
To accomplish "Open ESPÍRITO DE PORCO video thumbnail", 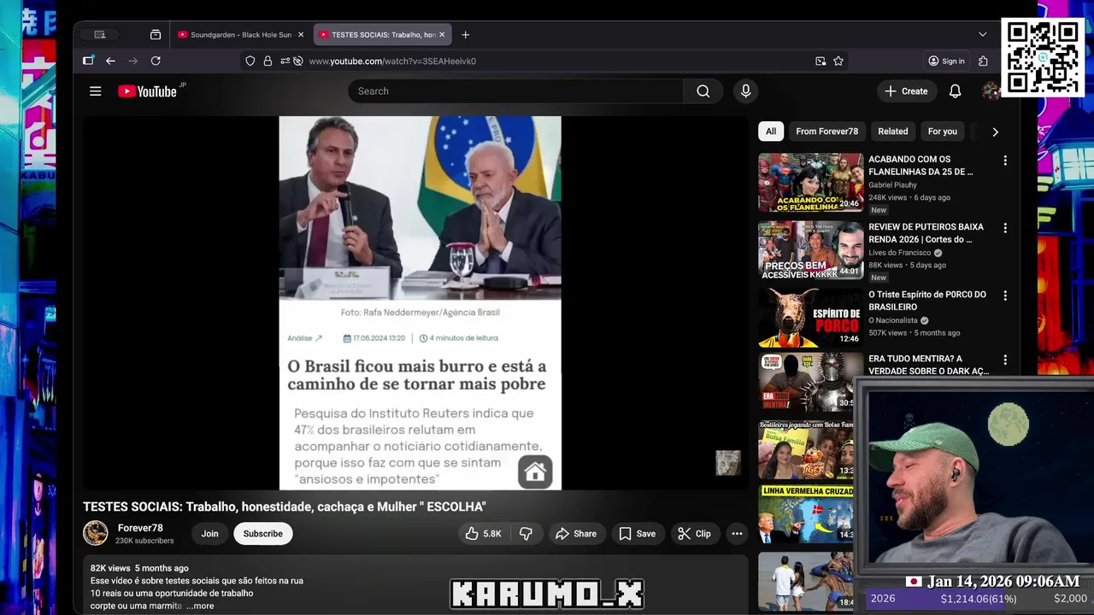I will tap(811, 318).
